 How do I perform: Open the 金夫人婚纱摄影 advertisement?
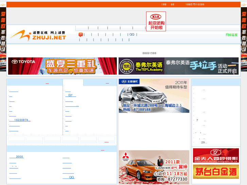[216, 155]
